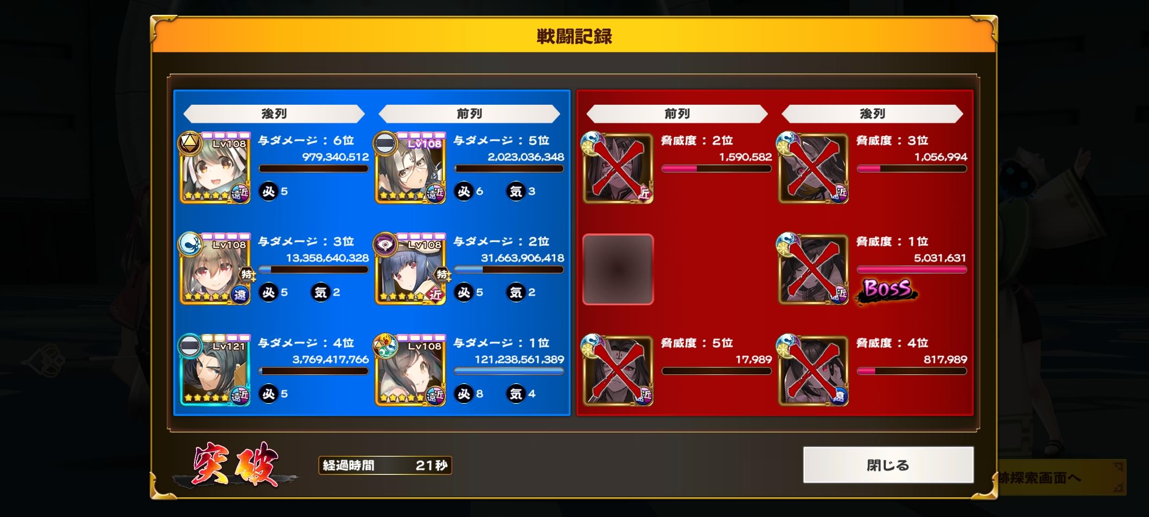Click the 気 icon with count 4
Viewport: 1149px width, 517px height.
[516, 394]
